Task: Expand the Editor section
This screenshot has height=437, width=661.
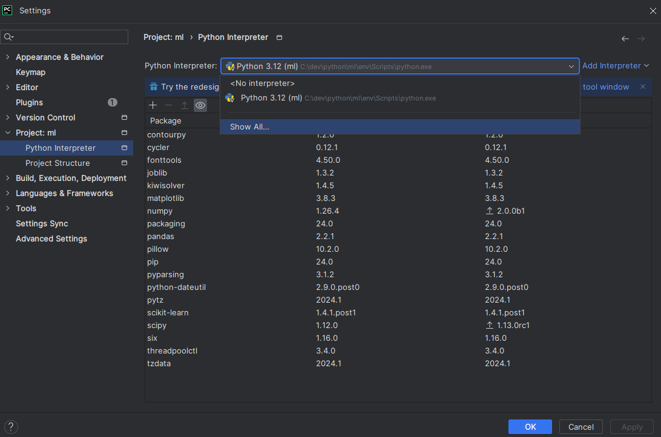Action: (x=8, y=87)
